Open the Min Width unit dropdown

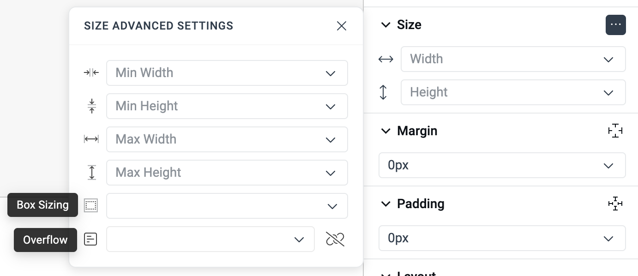331,73
